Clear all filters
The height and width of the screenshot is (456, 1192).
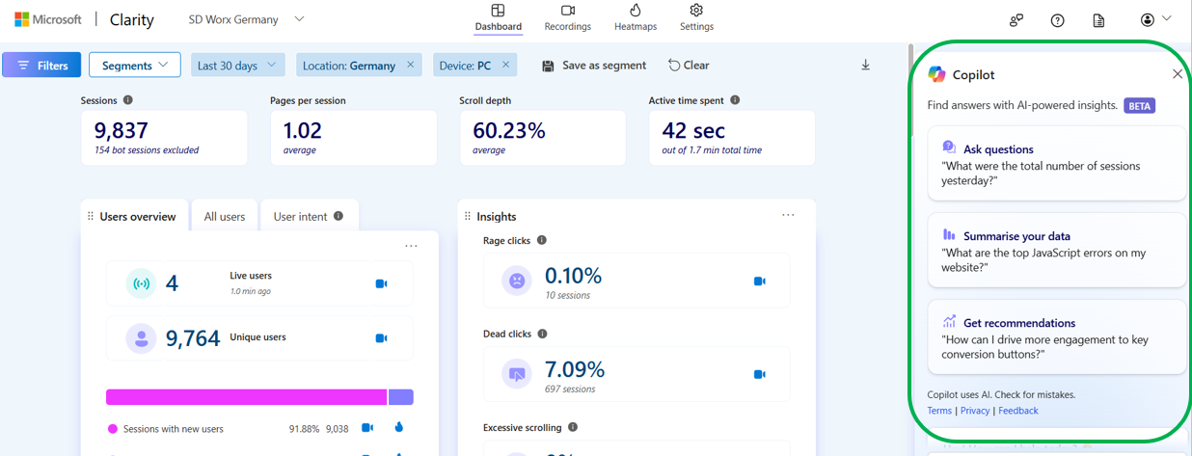689,66
